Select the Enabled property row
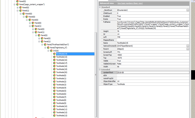The width and height of the screenshot is (195, 118). 145,16
